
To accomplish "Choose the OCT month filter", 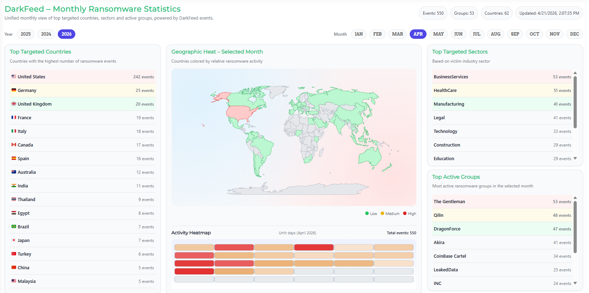I will [534, 34].
